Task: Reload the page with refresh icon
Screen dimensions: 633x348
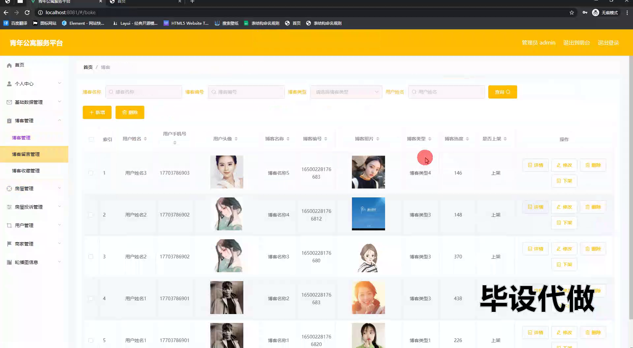Action: (x=27, y=13)
